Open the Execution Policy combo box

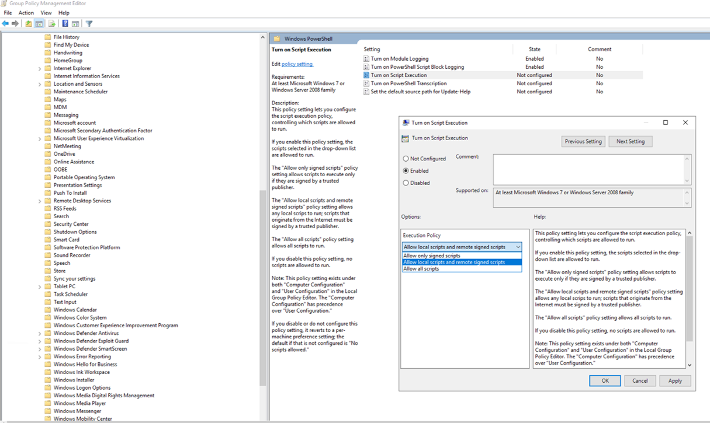(462, 247)
